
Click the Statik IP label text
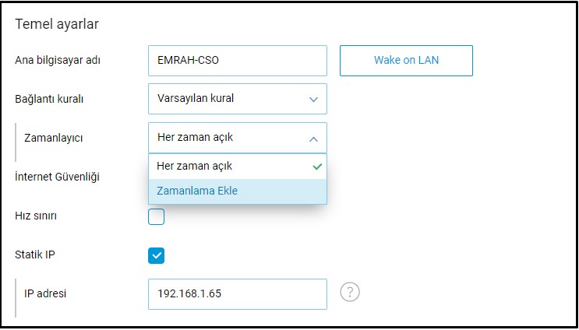(36, 255)
